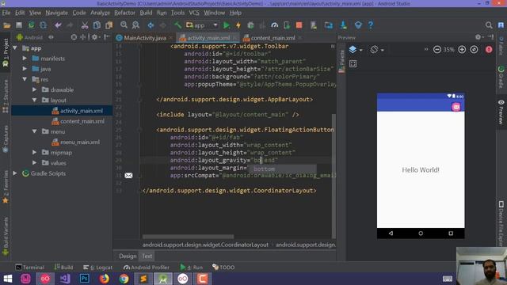Click the Back navigation arrow icon

151,25
